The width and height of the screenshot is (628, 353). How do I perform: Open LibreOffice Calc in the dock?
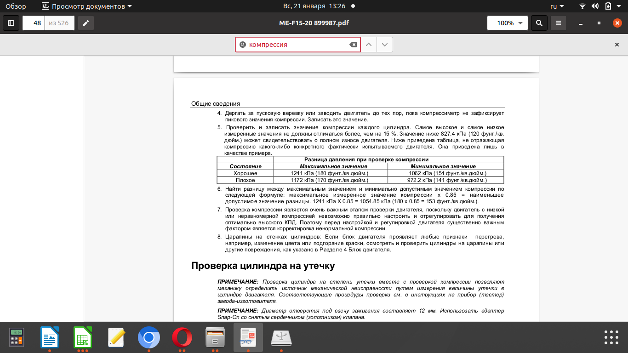pyautogui.click(x=83, y=338)
